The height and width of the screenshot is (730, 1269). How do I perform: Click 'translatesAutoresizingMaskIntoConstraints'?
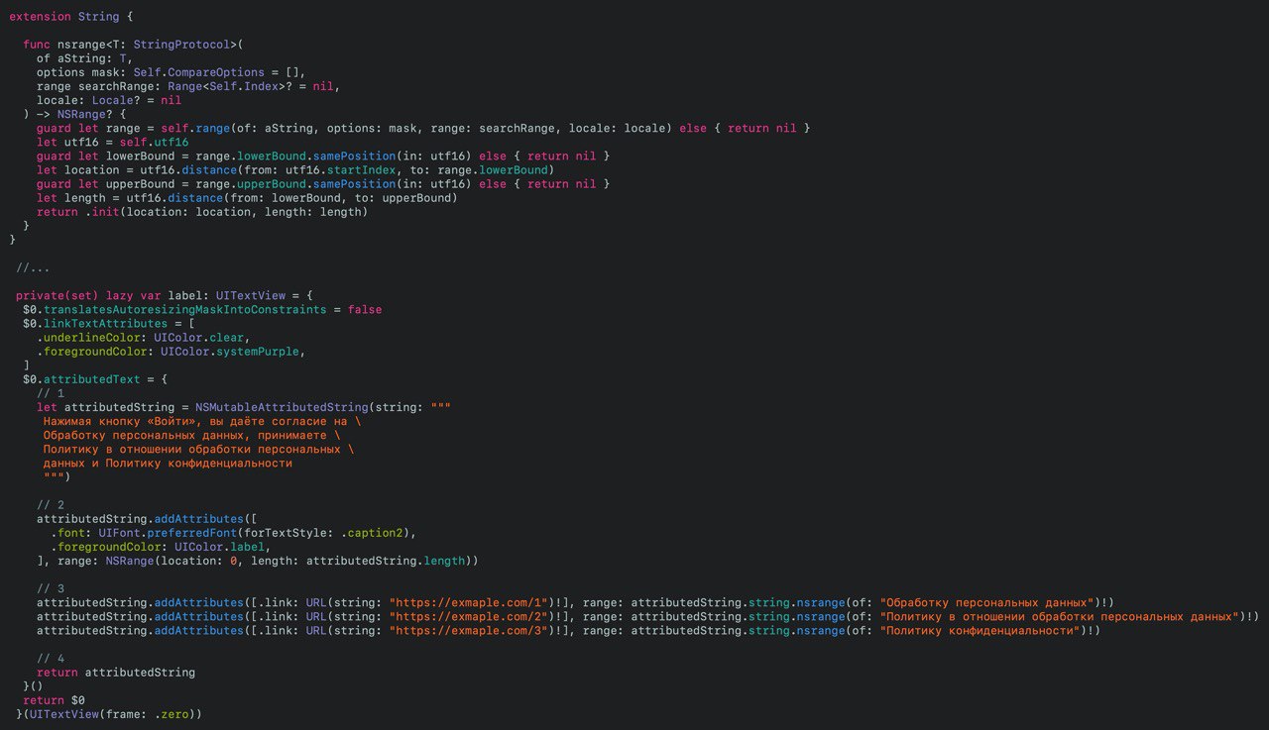point(184,309)
